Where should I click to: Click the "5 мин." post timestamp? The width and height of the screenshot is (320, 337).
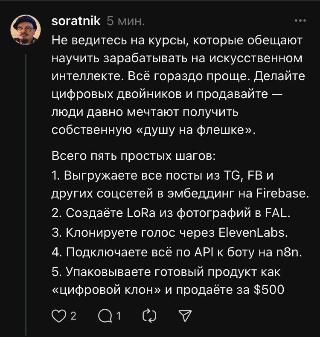(x=125, y=21)
